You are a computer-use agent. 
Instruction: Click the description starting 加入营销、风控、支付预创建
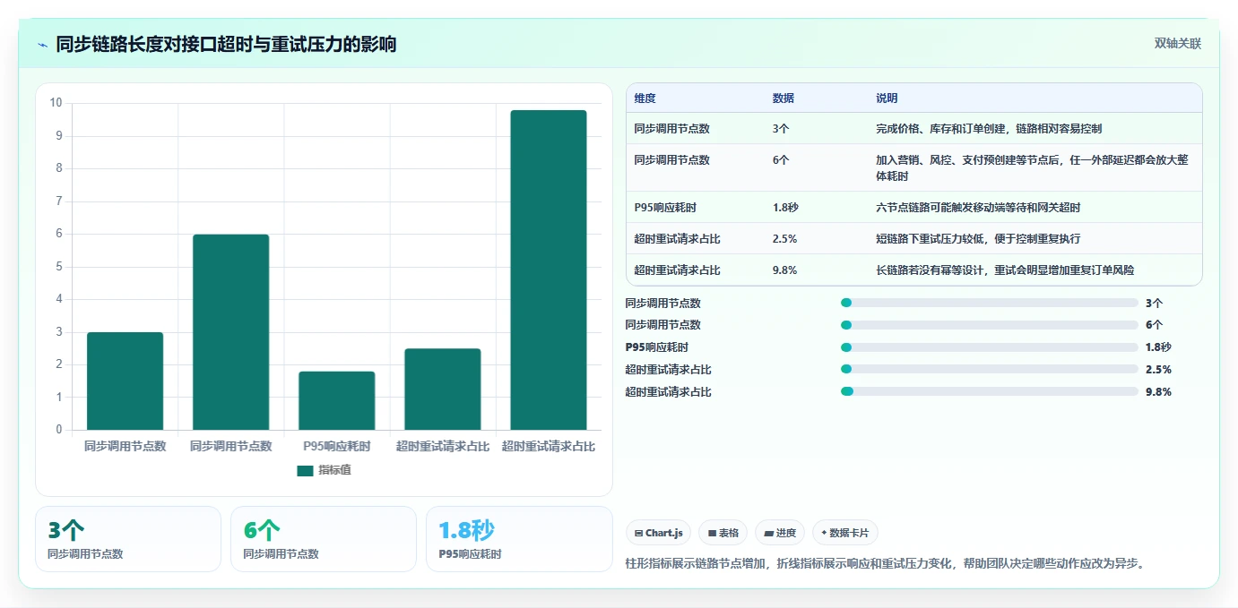pos(1032,167)
